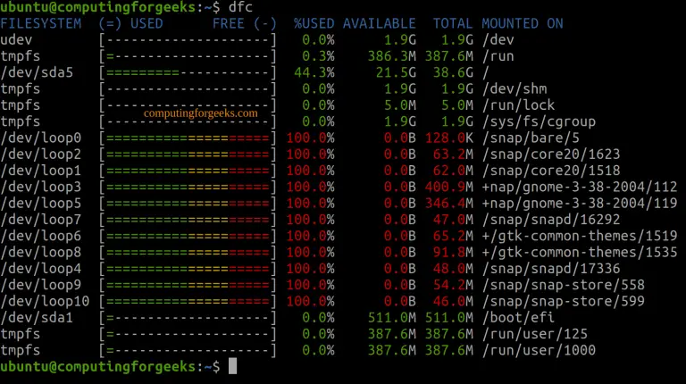
Task: Click the 91.8M total value
Action: coord(453,253)
